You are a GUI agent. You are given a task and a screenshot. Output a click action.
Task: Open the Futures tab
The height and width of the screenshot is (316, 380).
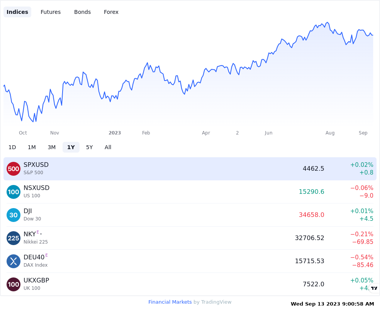51,12
